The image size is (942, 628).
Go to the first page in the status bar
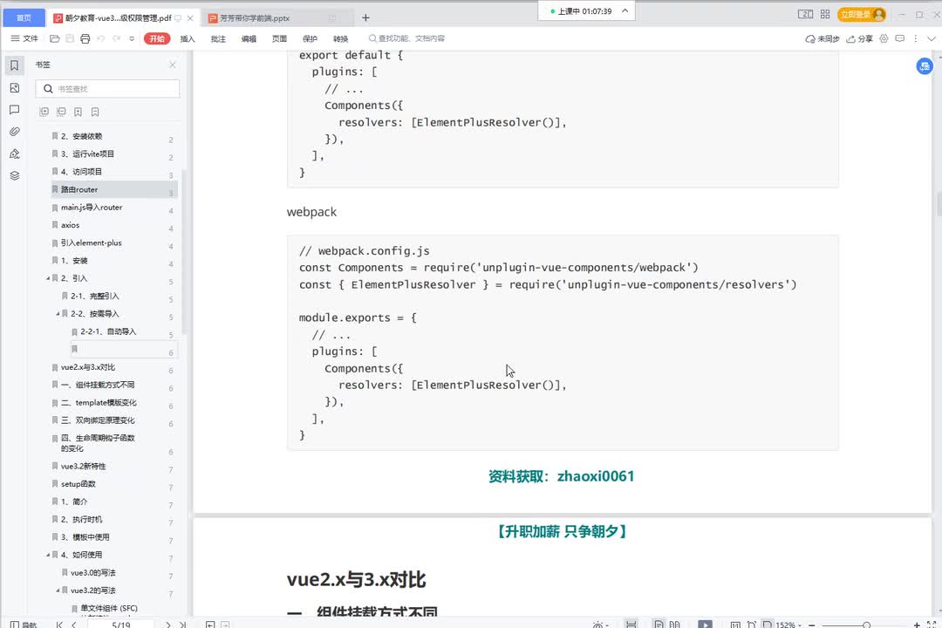tap(59, 625)
